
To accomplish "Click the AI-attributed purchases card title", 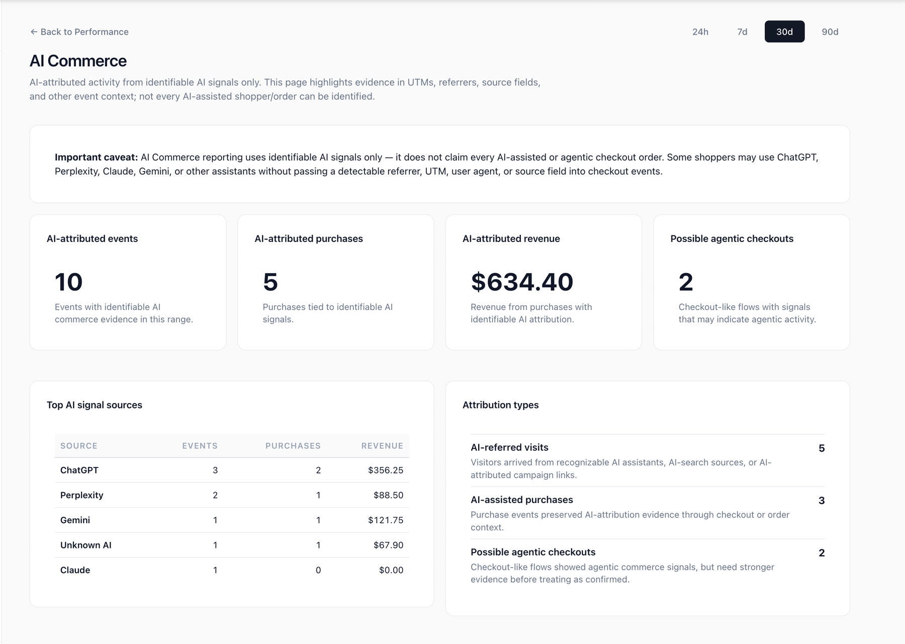I will click(309, 238).
